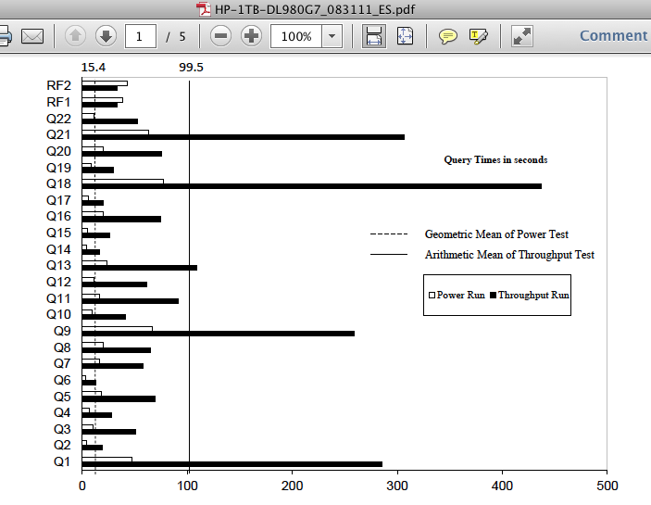Click the page number input field
Viewport: 651px width, 505px height.
coord(140,36)
